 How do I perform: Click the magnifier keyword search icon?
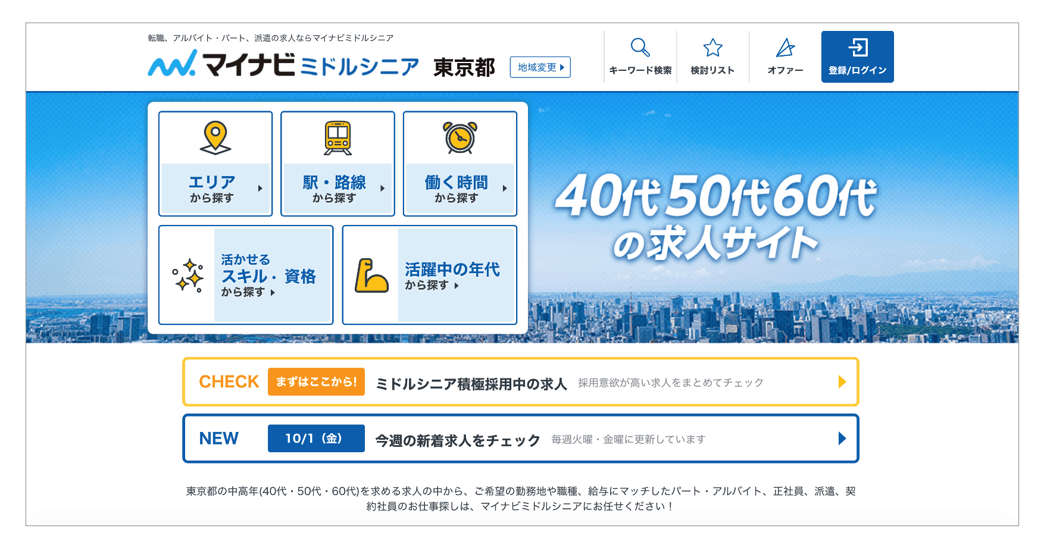coord(640,47)
